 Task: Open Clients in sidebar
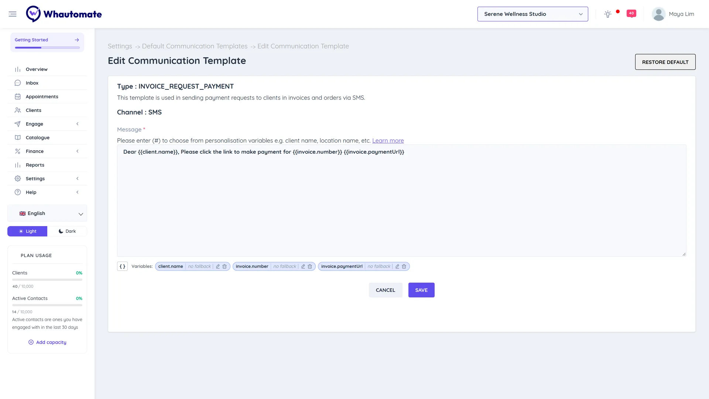(x=47, y=110)
